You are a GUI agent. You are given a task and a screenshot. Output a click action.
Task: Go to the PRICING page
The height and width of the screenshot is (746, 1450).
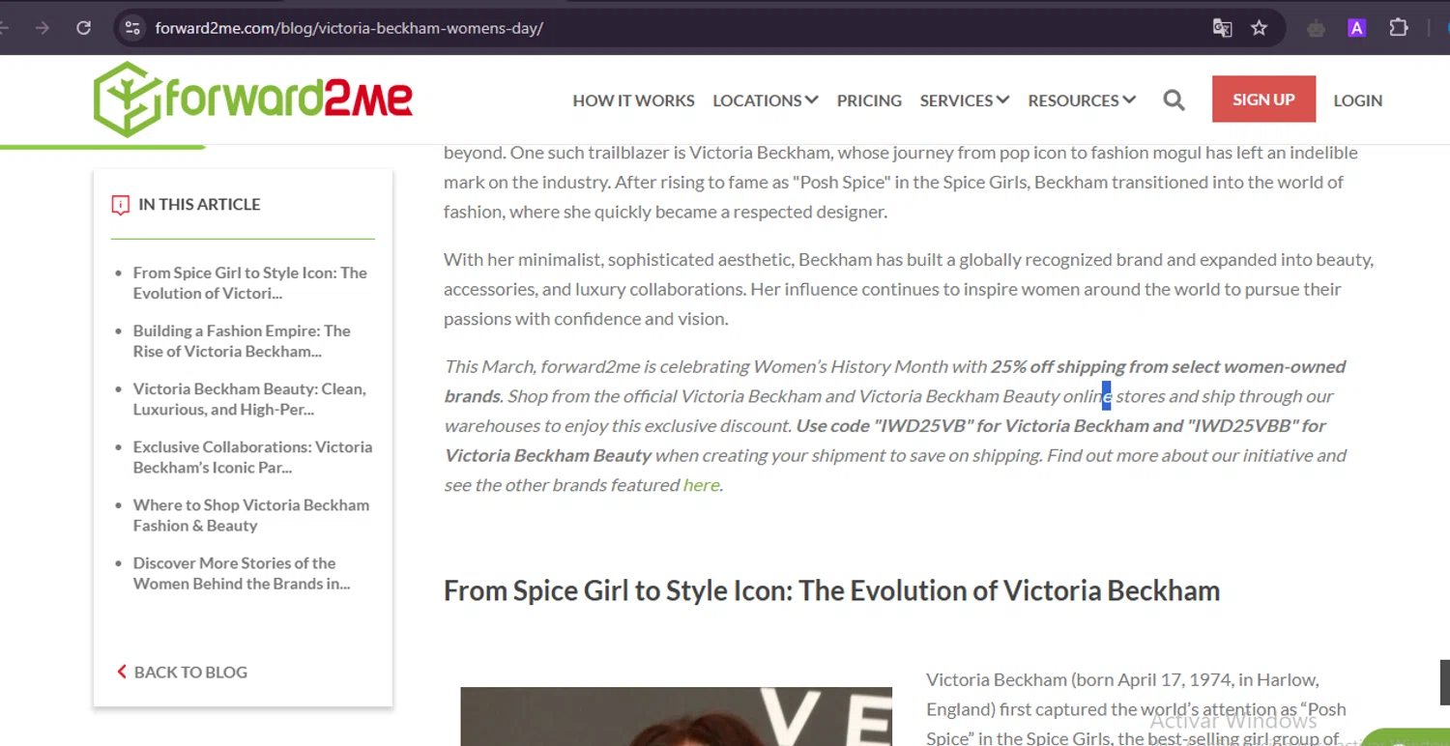point(869,100)
